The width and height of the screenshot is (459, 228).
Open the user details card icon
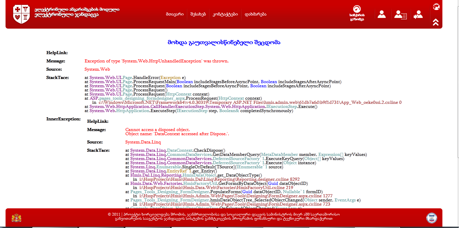pyautogui.click(x=400, y=14)
